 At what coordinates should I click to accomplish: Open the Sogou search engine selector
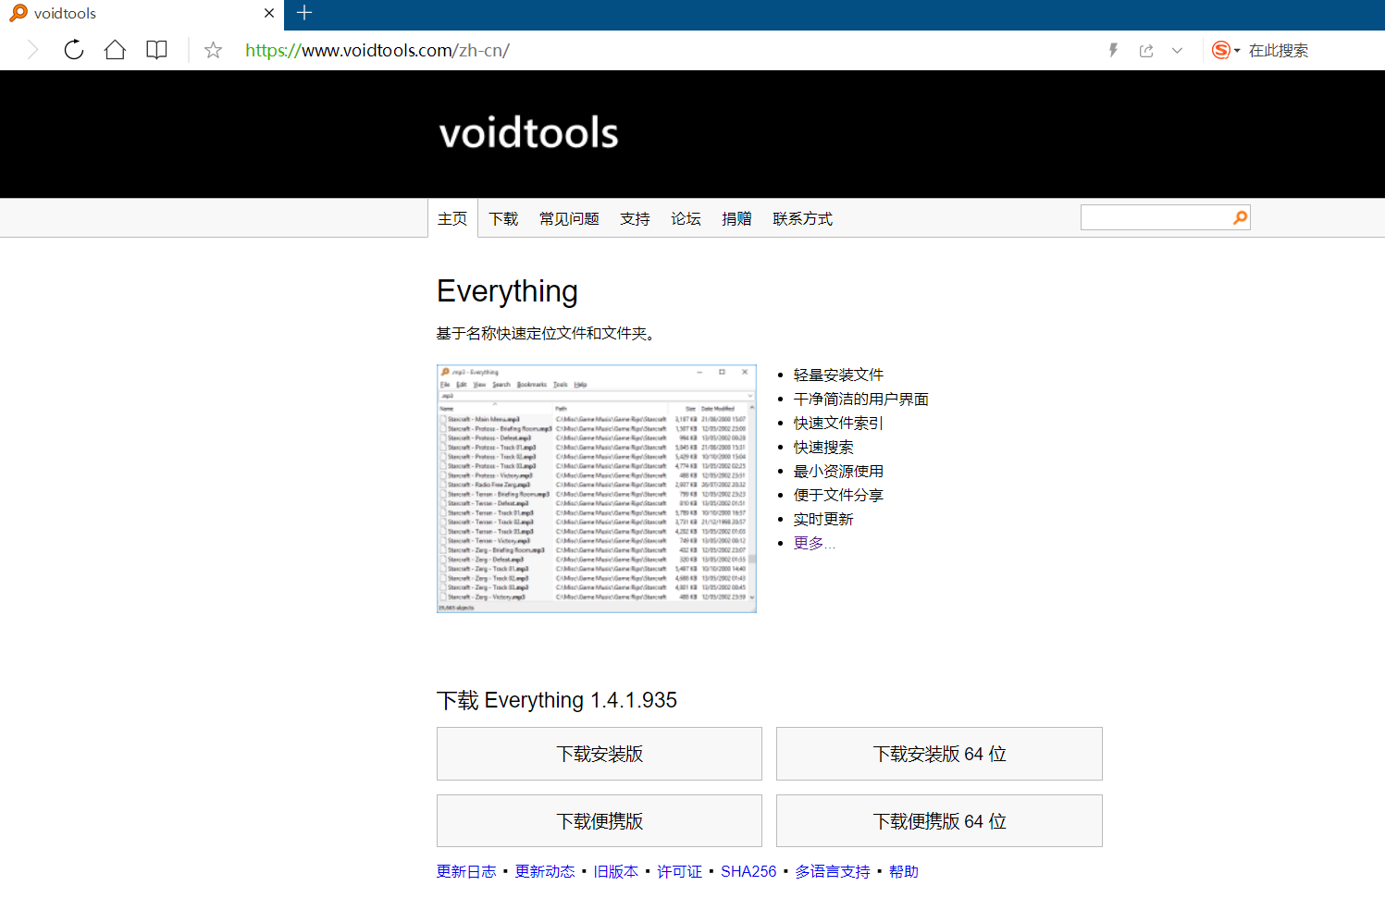pyautogui.click(x=1226, y=50)
